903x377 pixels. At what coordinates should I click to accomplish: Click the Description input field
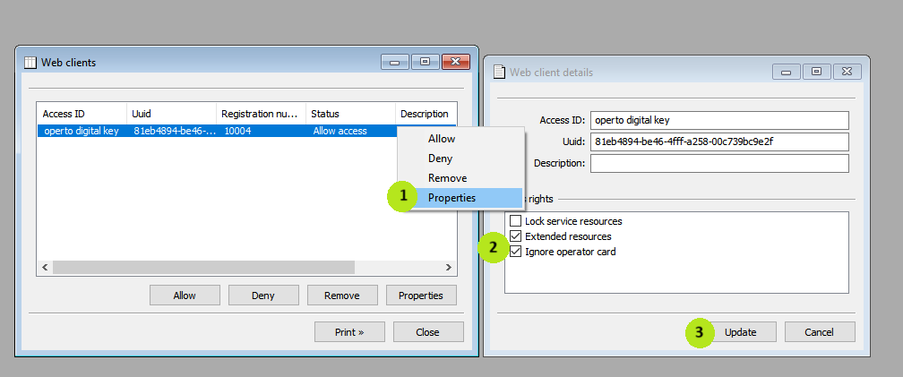(718, 163)
